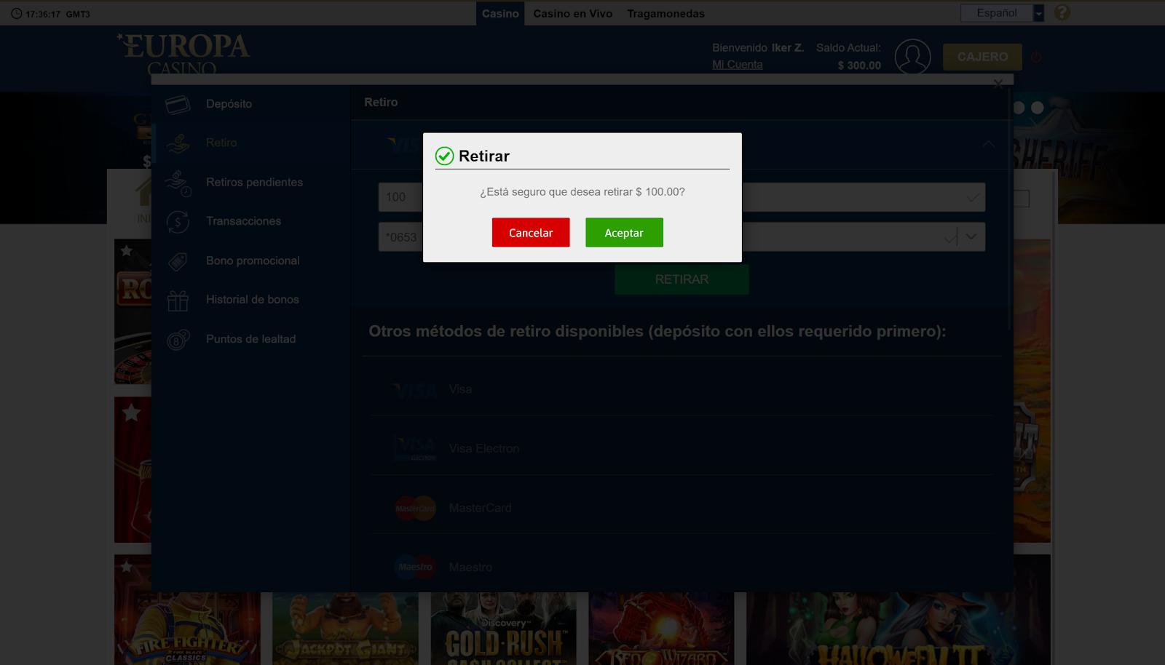
Task: Click the Puntos de lealtad icon
Action: click(x=178, y=340)
